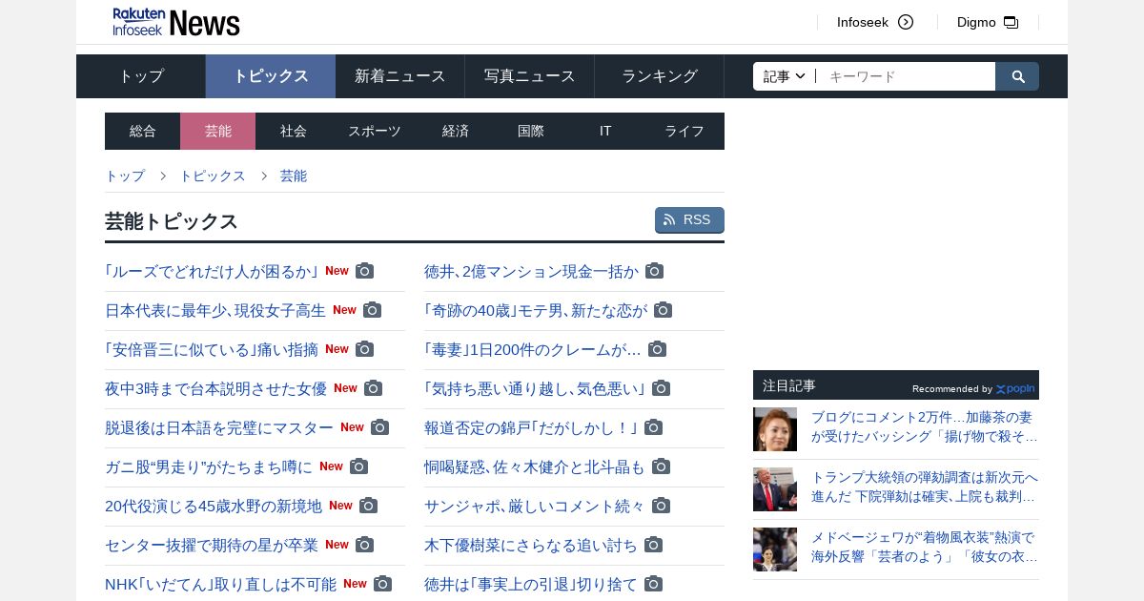Open article ブログにコメント2万件…加藤茶の妻
1144x601 pixels.
tap(924, 426)
